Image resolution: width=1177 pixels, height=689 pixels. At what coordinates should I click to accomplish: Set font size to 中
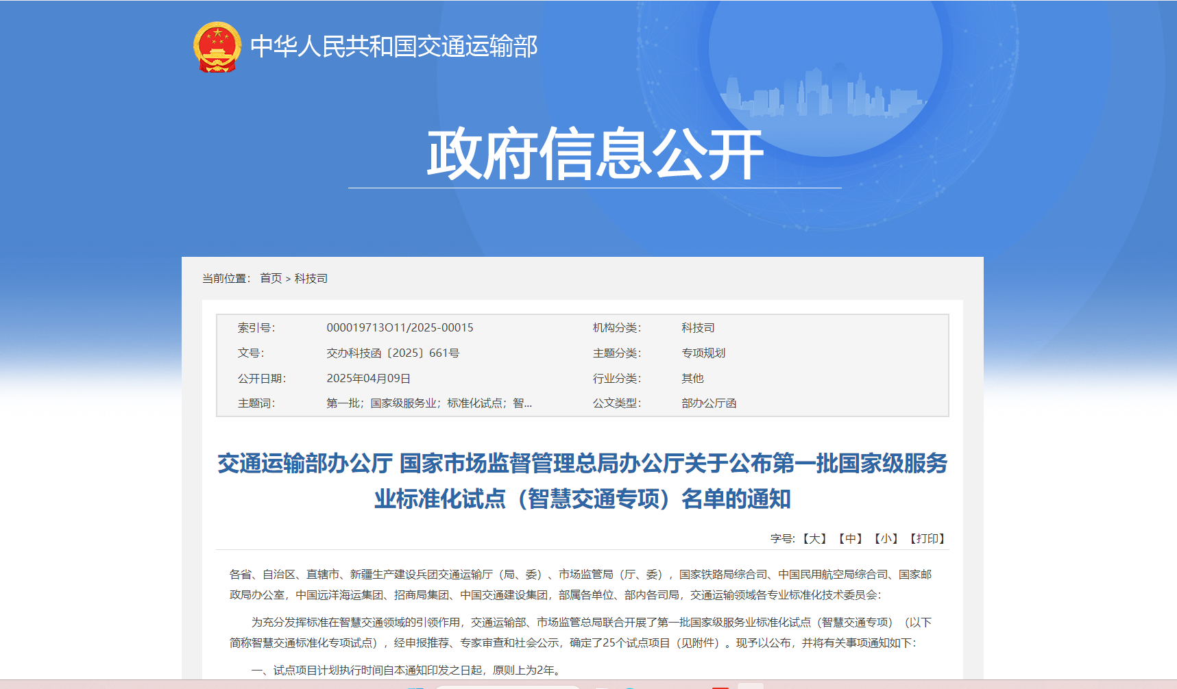850,538
